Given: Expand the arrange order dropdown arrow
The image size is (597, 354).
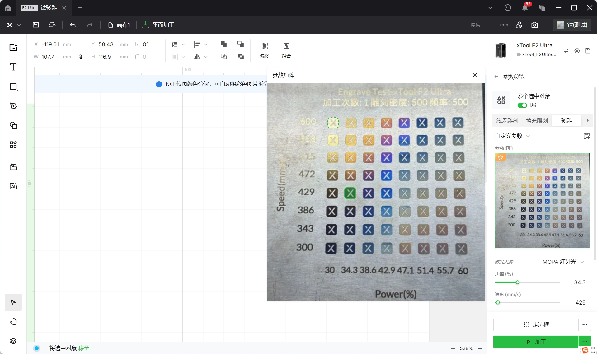Looking at the screenshot, I should 183,45.
